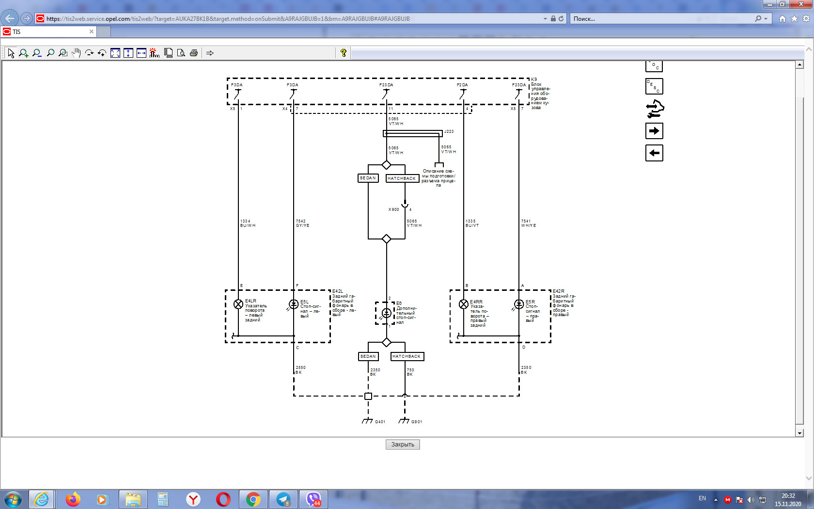Fit the diagram to width
The image size is (814, 509).
click(x=141, y=53)
